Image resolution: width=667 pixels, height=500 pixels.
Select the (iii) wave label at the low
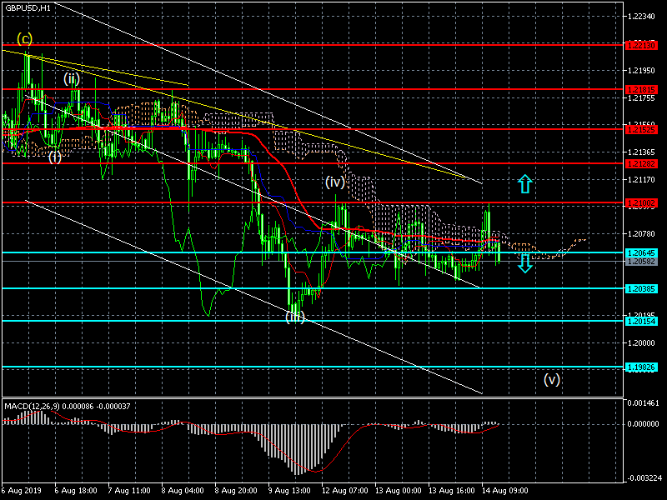coord(295,317)
